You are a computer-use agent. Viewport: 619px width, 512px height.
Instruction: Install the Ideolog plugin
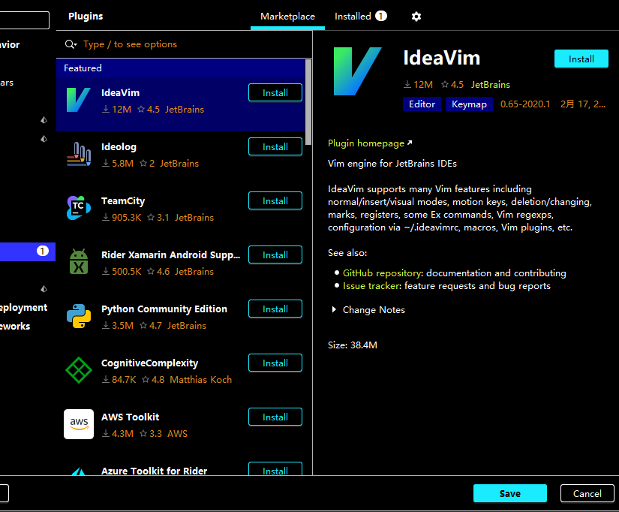pos(275,146)
